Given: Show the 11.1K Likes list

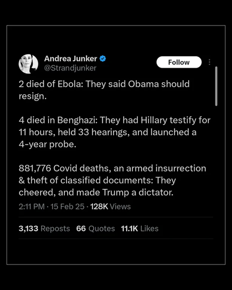Looking at the screenshot, I should pyautogui.click(x=140, y=229).
